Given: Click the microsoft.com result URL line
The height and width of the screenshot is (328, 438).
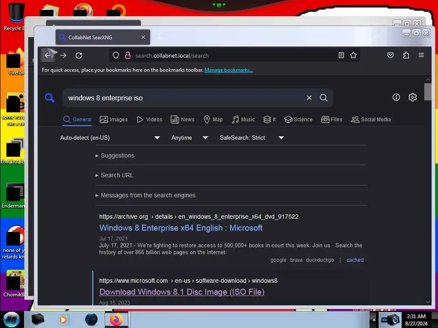Looking at the screenshot, I should [188, 281].
